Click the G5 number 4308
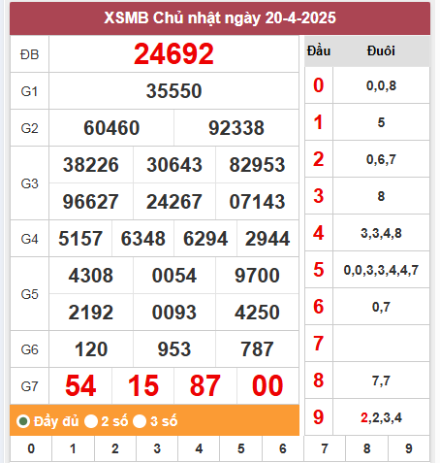This screenshot has width=440, height=463. click(91, 276)
